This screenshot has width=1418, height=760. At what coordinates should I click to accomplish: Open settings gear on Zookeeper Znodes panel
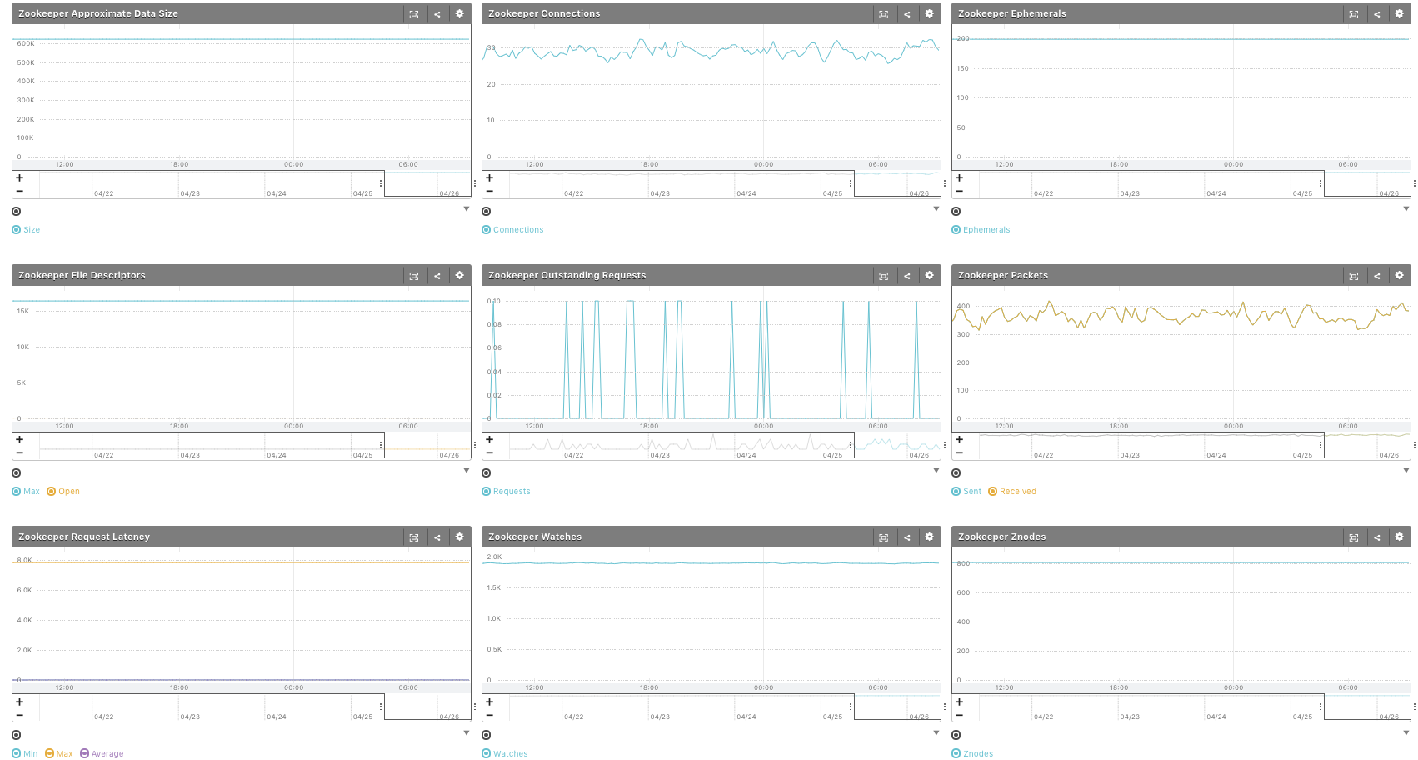(1399, 537)
